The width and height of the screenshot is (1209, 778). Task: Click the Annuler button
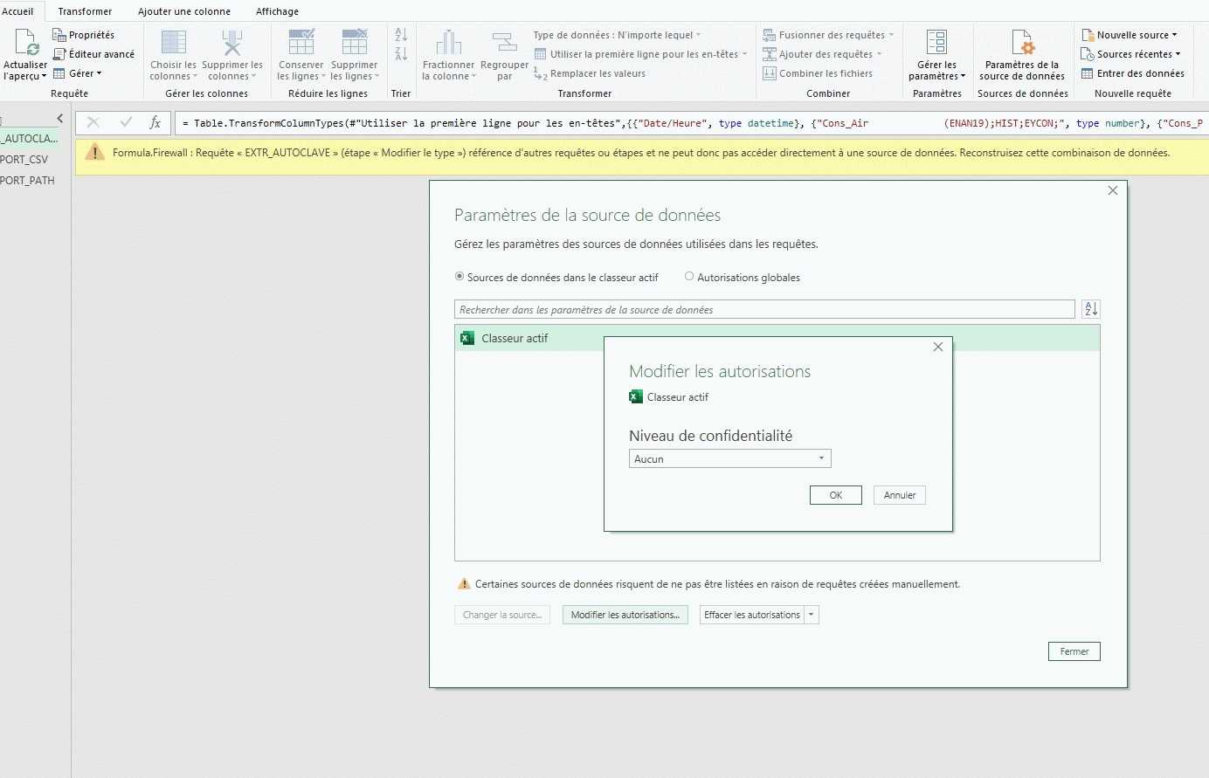click(x=899, y=495)
